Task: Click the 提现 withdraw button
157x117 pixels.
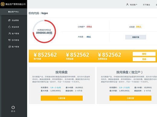Action: [144, 54]
